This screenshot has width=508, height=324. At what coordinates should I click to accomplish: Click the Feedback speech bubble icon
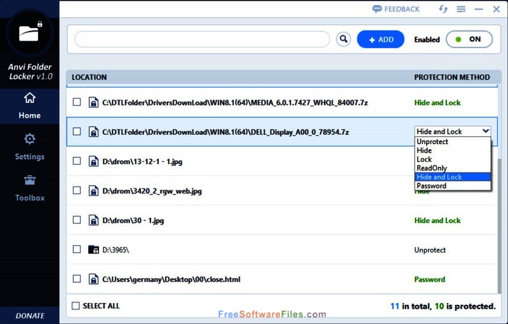[x=377, y=9]
